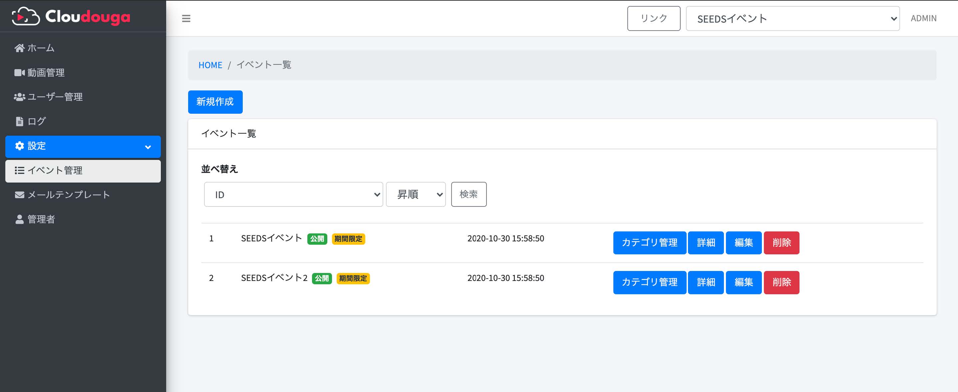Click the list icon beside イベント管理
Image resolution: width=958 pixels, height=392 pixels.
click(x=19, y=170)
